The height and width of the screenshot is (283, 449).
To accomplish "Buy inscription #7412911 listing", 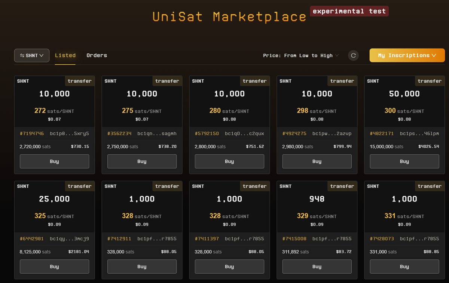I will (142, 267).
